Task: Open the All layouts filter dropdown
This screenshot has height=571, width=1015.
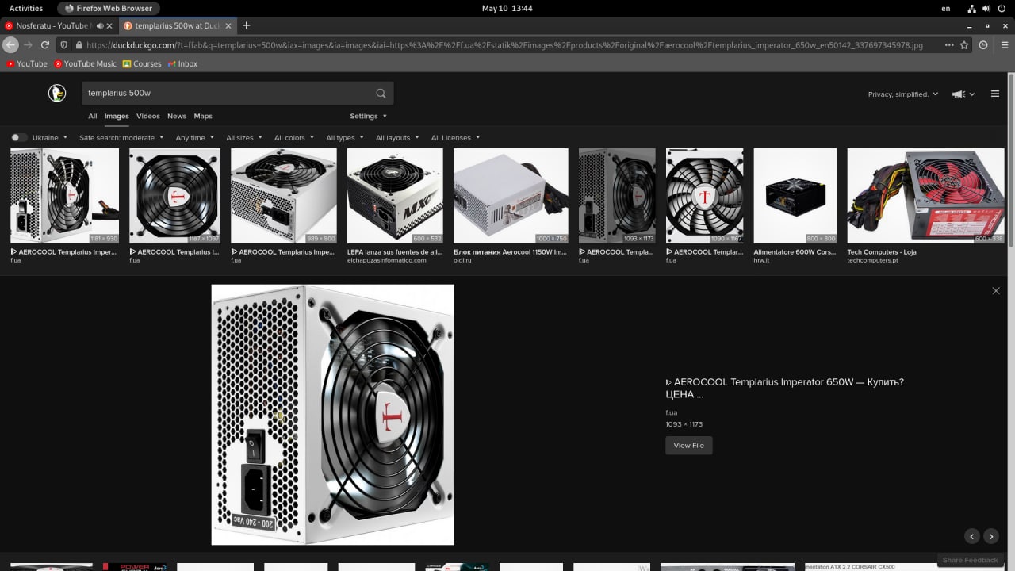Action: coord(397,138)
